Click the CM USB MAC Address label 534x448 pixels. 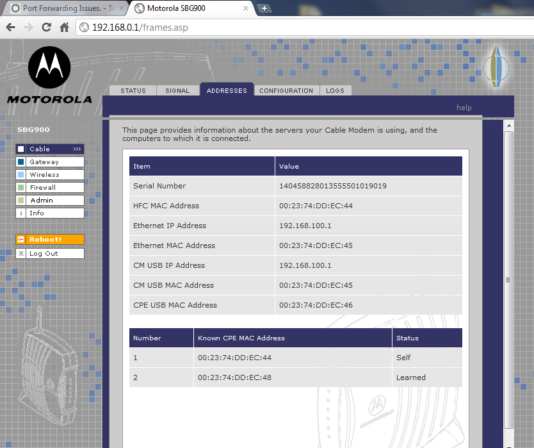[x=174, y=285]
